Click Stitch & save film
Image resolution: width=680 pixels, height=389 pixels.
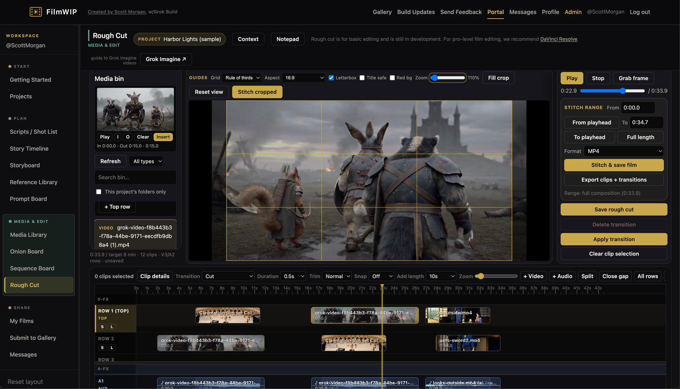click(x=614, y=165)
